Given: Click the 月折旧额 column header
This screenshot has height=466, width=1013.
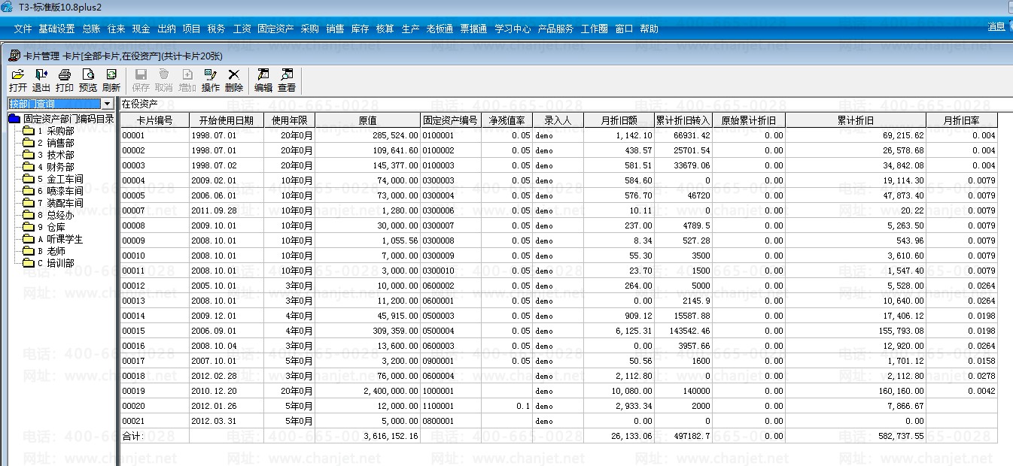Looking at the screenshot, I should 619,120.
